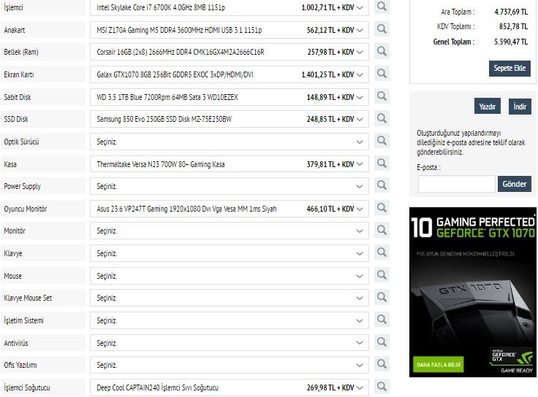The image size is (538, 397).
Task: Click the magnifier icon in the Mouse row
Action: pos(382,275)
